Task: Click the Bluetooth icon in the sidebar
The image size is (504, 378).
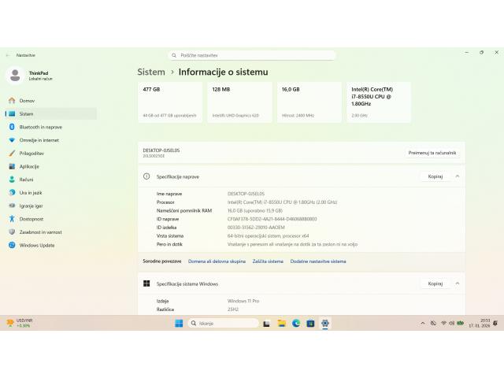Action: (12, 127)
